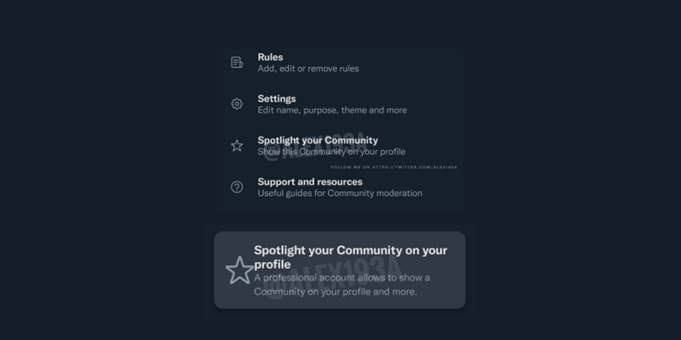This screenshot has width=681, height=340.
Task: Follow the "Follow me on" Twitter link
Action: 393,167
